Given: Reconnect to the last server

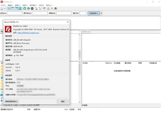Looking at the screenshot, I should click(x=40, y=8).
